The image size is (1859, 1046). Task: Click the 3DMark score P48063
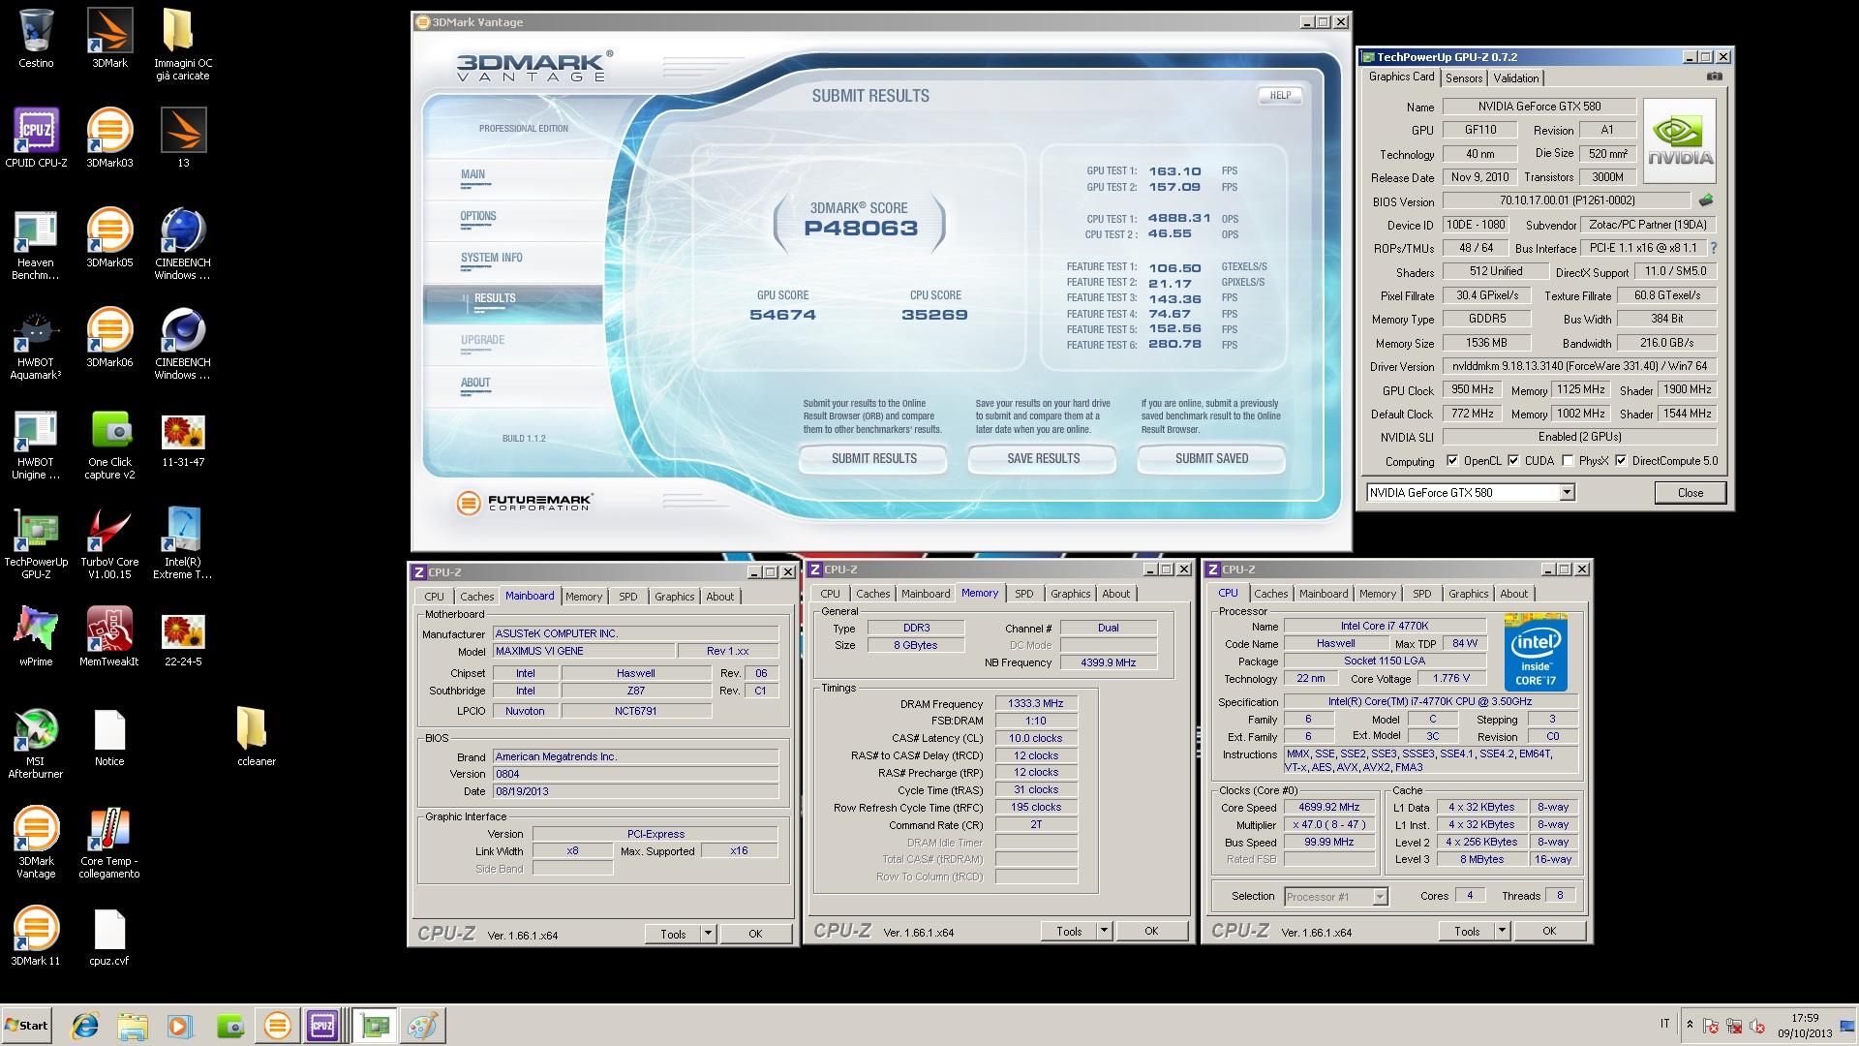[x=861, y=229]
